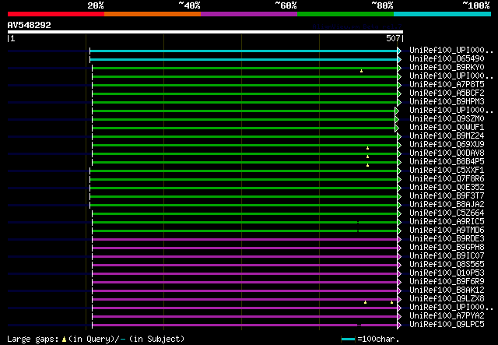The width and height of the screenshot is (498, 345).
Task: Select the UniRef100_Q0DAV8 label
Action: [447, 153]
